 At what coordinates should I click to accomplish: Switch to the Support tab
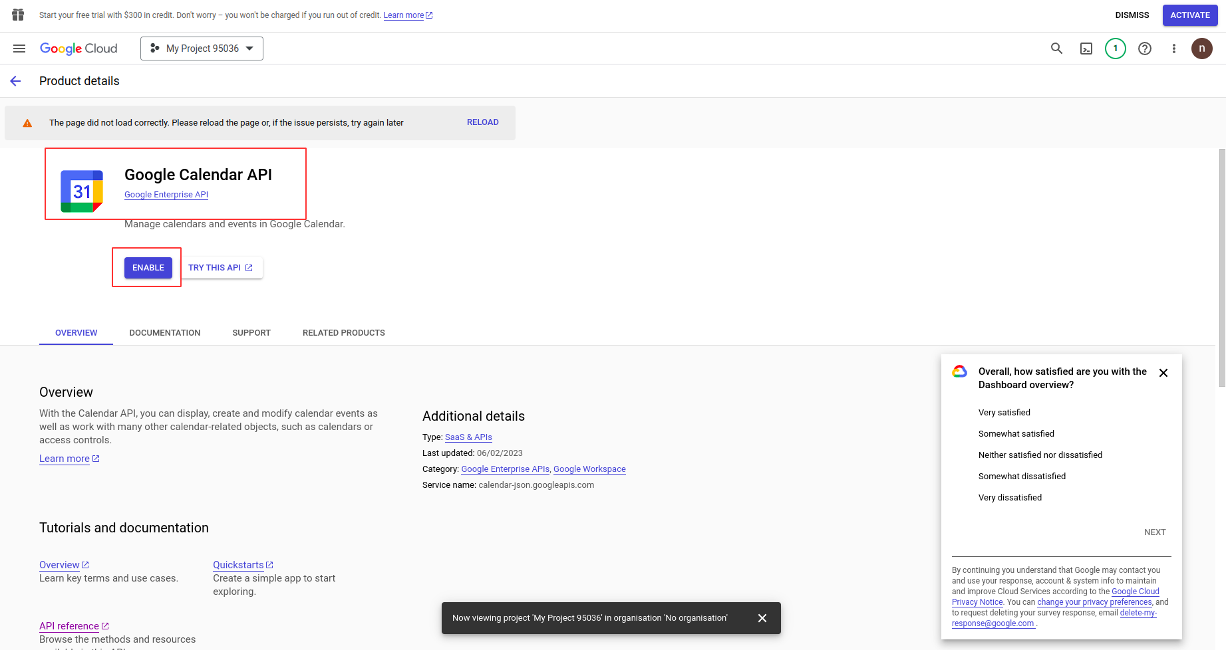pos(251,333)
